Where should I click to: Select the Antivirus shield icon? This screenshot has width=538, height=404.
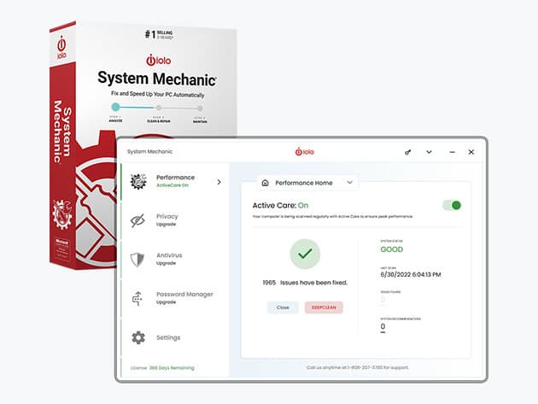pyautogui.click(x=137, y=260)
